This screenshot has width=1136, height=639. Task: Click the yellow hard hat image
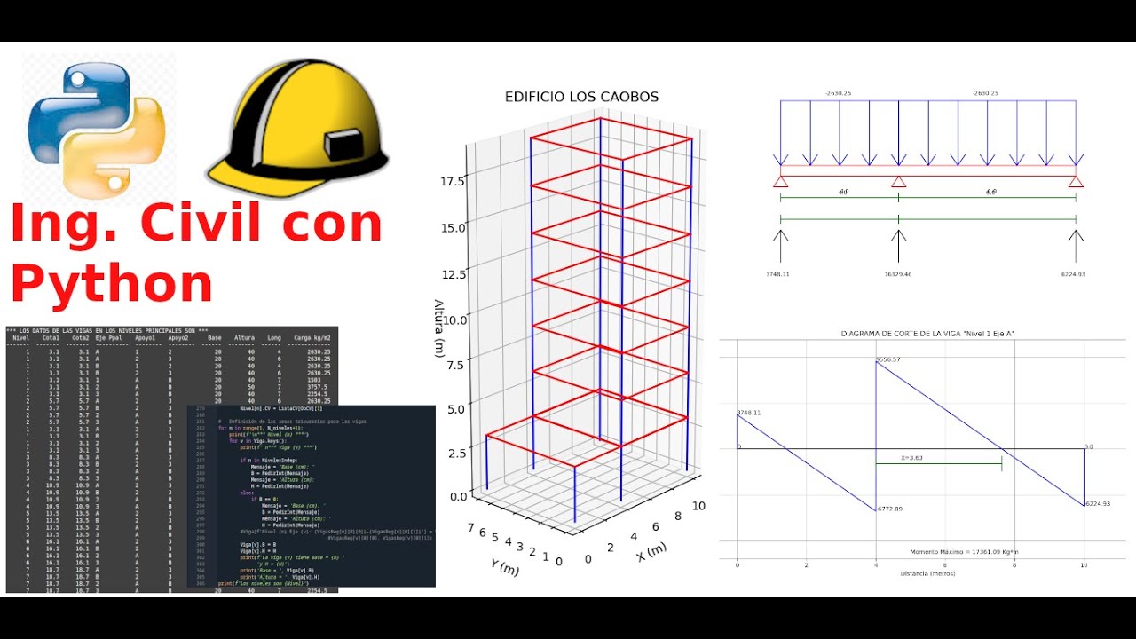(x=297, y=129)
